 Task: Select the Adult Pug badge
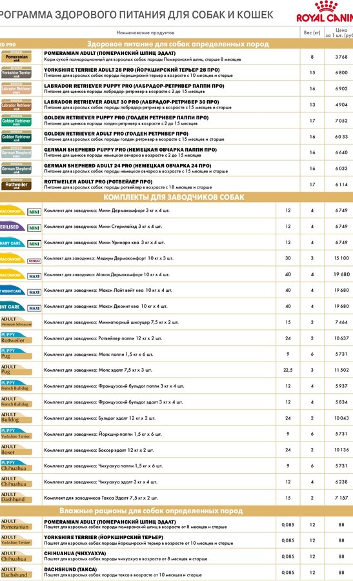pos(16,369)
